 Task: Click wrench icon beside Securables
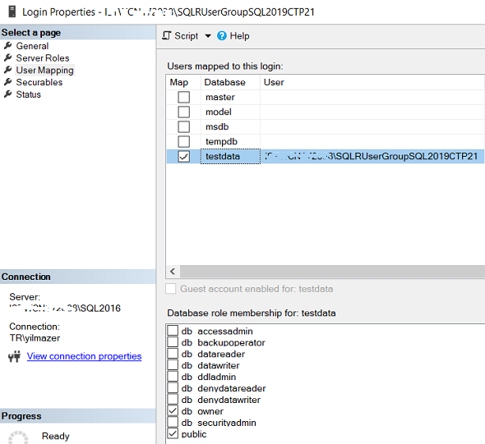[x=8, y=82]
